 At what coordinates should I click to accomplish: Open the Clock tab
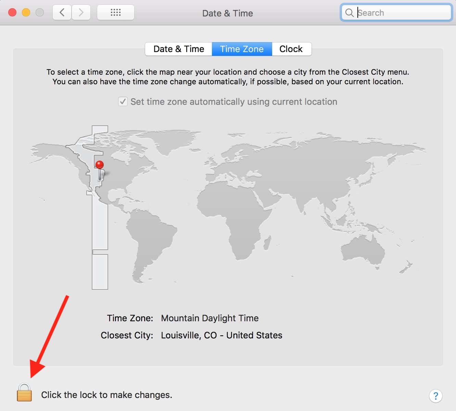pos(291,49)
